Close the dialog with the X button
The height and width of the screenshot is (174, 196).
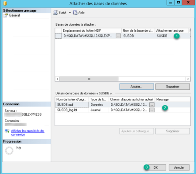(x=188, y=3)
